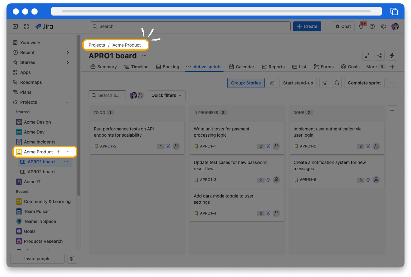This screenshot has width=411, height=277.
Task: Click the plus icon next to Acme Product
Action: click(x=59, y=152)
